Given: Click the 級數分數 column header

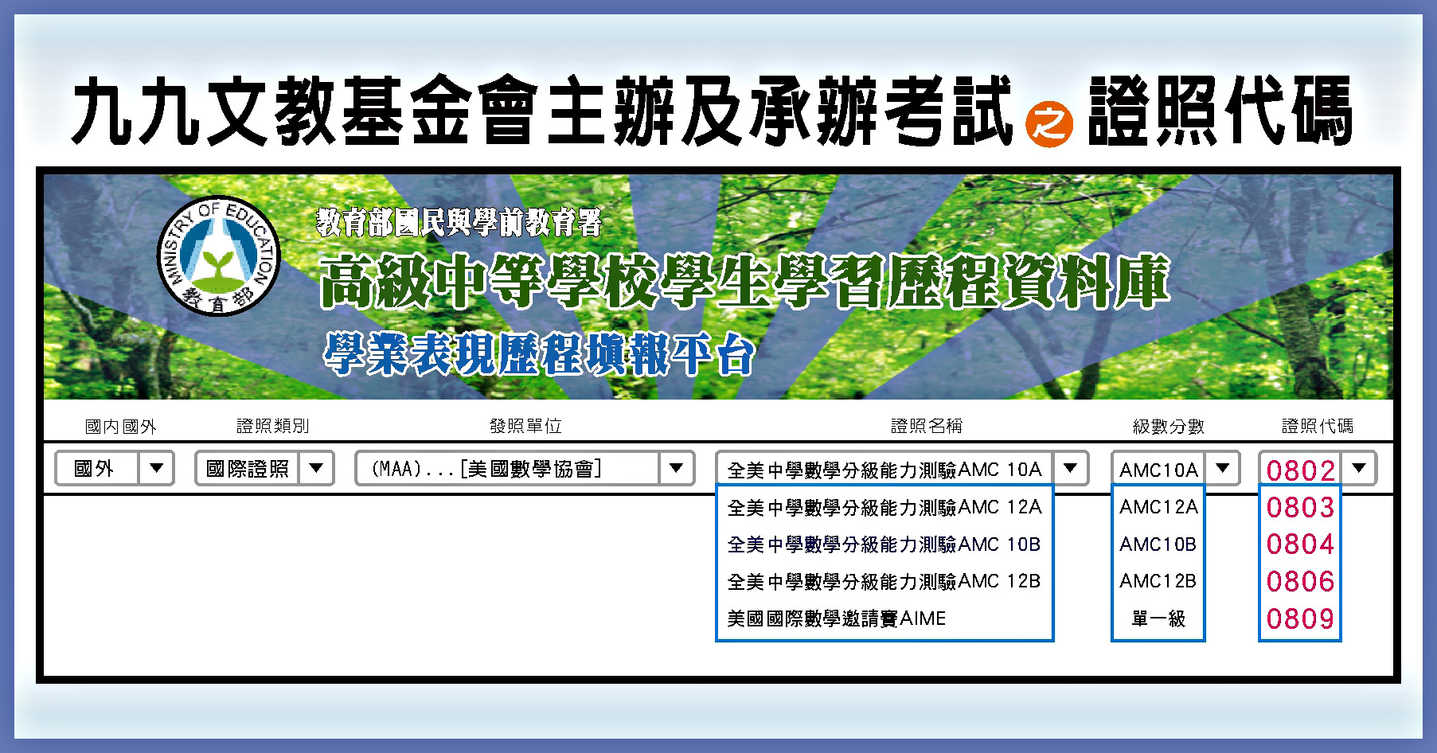Looking at the screenshot, I should (x=1169, y=427).
